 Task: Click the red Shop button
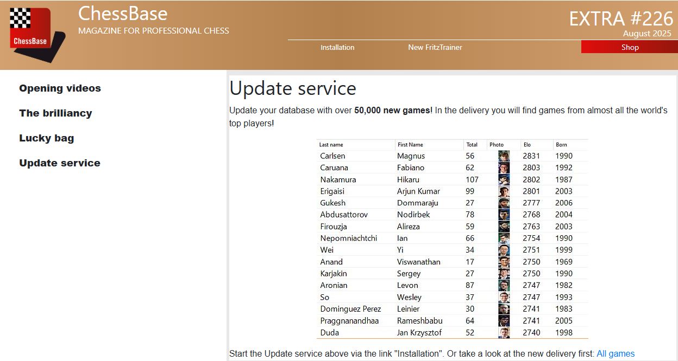629,47
